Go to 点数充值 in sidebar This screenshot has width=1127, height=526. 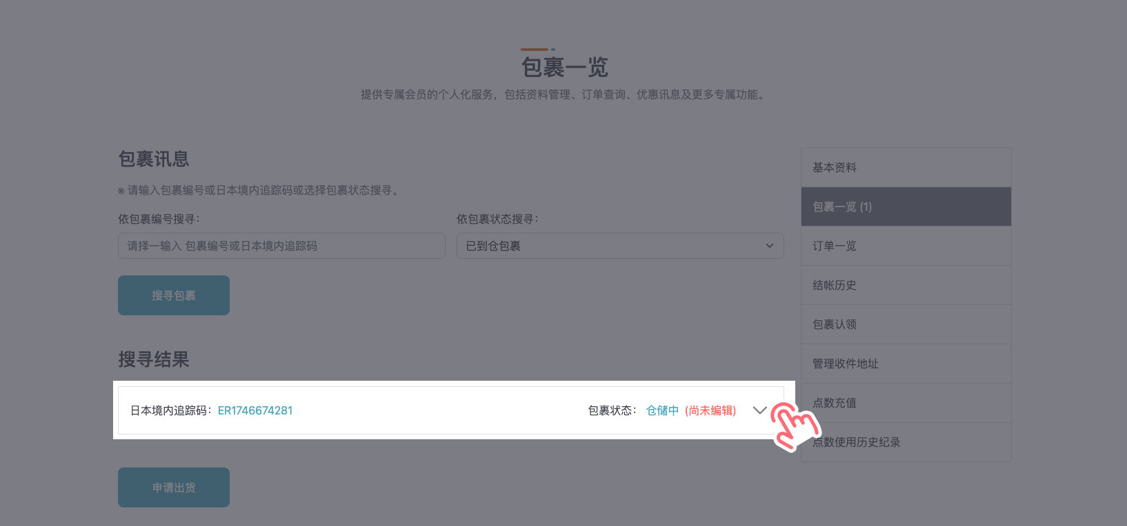pos(906,403)
